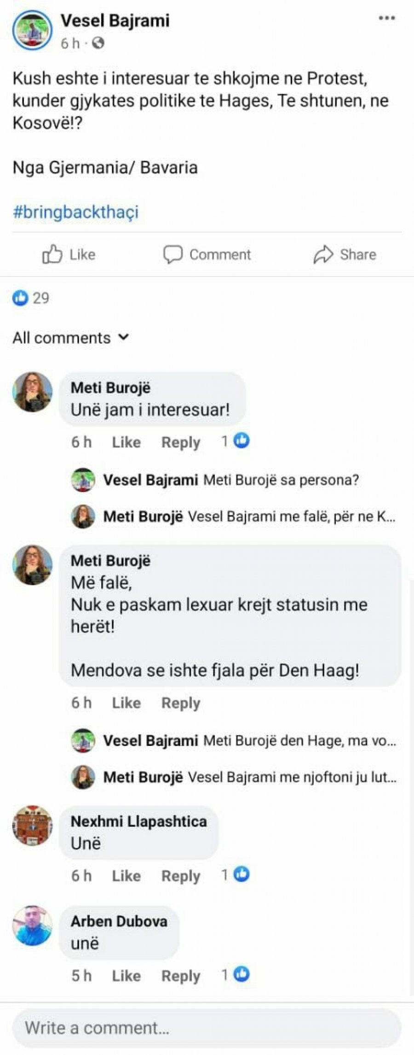View the like reaction on Nexhmi Llapashtica's comment
Image resolution: width=414 pixels, height=1055 pixels.
[x=236, y=874]
